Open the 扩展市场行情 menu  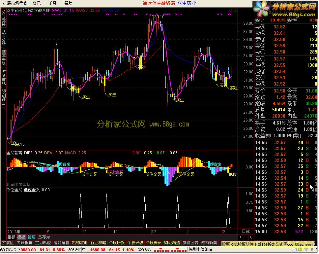pos(14,3)
